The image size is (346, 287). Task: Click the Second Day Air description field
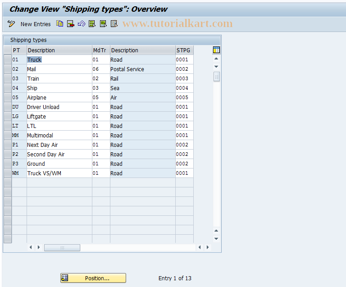(59, 155)
